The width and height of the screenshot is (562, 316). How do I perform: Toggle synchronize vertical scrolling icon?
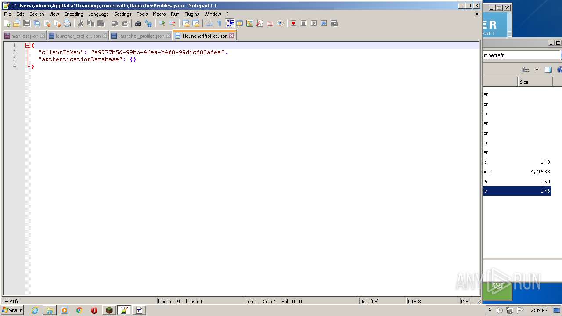186,23
